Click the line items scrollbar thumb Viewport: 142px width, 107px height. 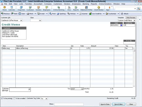pyautogui.click(x=134, y=51)
